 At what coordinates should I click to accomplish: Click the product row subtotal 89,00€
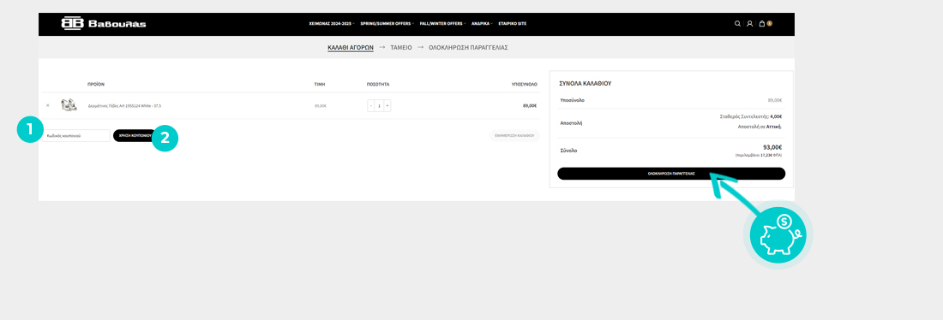coord(530,105)
